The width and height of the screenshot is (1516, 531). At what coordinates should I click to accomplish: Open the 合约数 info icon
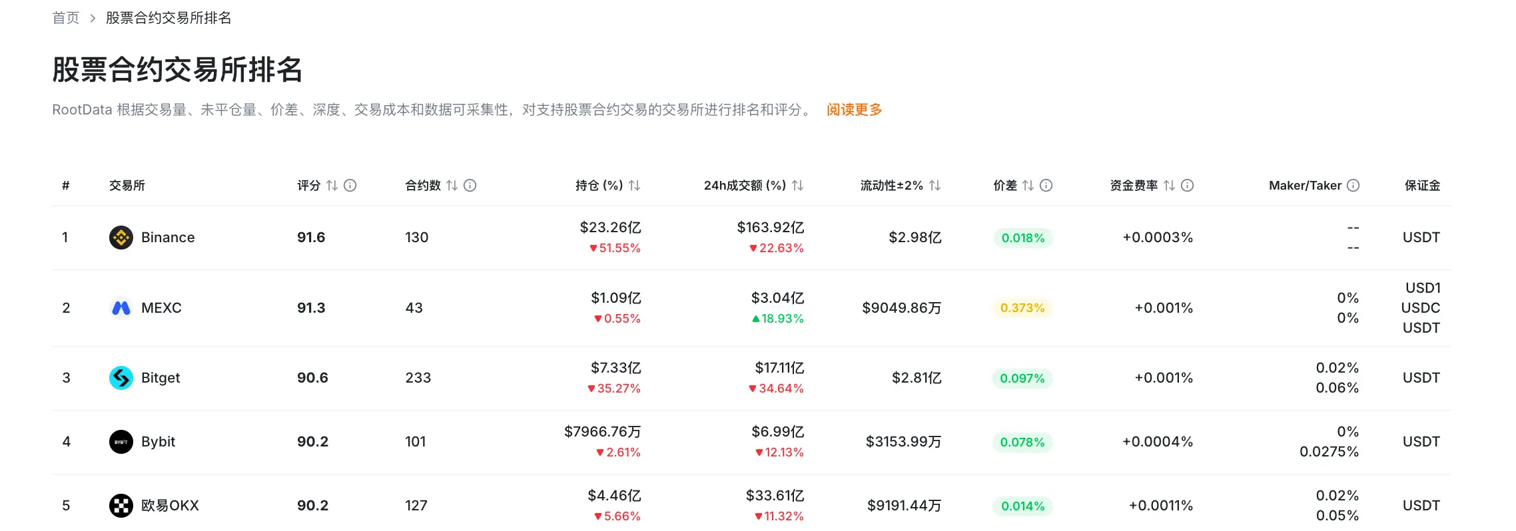470,186
